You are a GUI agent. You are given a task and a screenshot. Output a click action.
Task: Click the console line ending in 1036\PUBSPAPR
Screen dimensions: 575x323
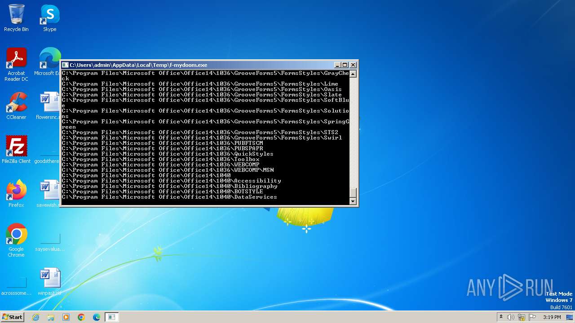pos(162,148)
